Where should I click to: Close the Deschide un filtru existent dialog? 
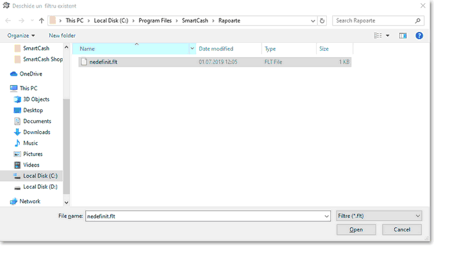422,6
